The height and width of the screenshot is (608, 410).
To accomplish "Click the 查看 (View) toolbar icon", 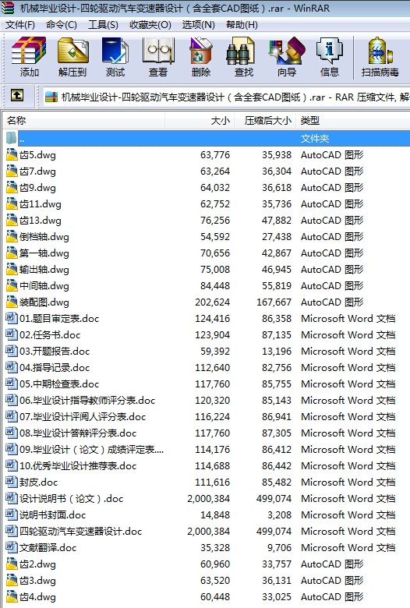I will 158,51.
